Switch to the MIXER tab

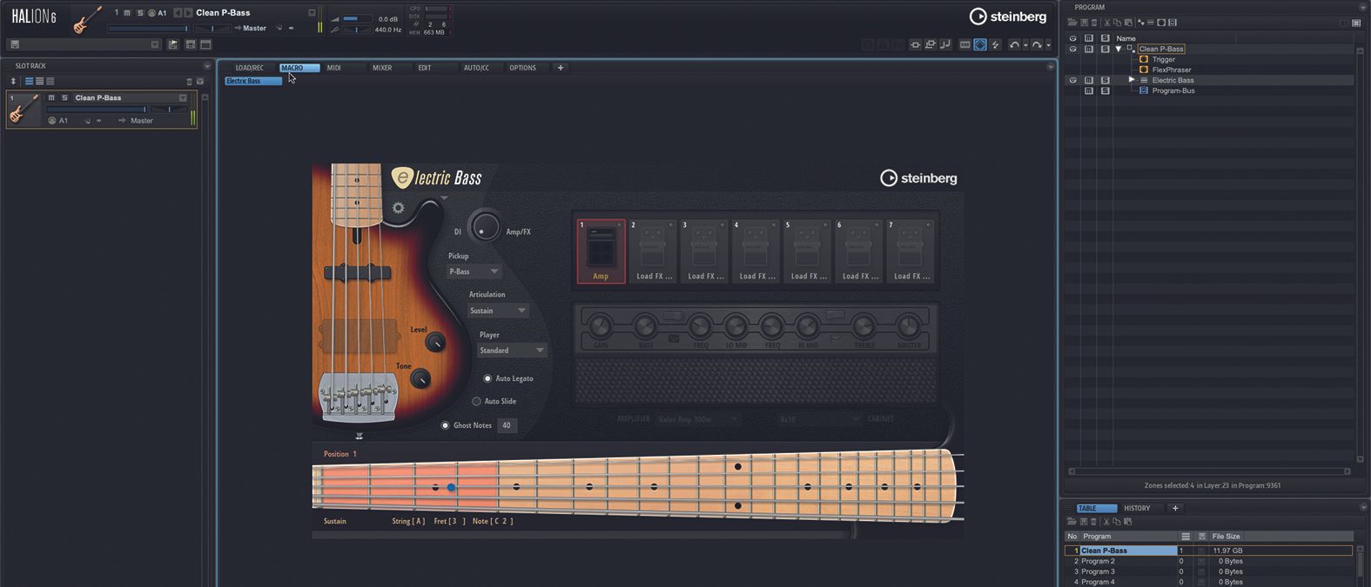tap(382, 68)
